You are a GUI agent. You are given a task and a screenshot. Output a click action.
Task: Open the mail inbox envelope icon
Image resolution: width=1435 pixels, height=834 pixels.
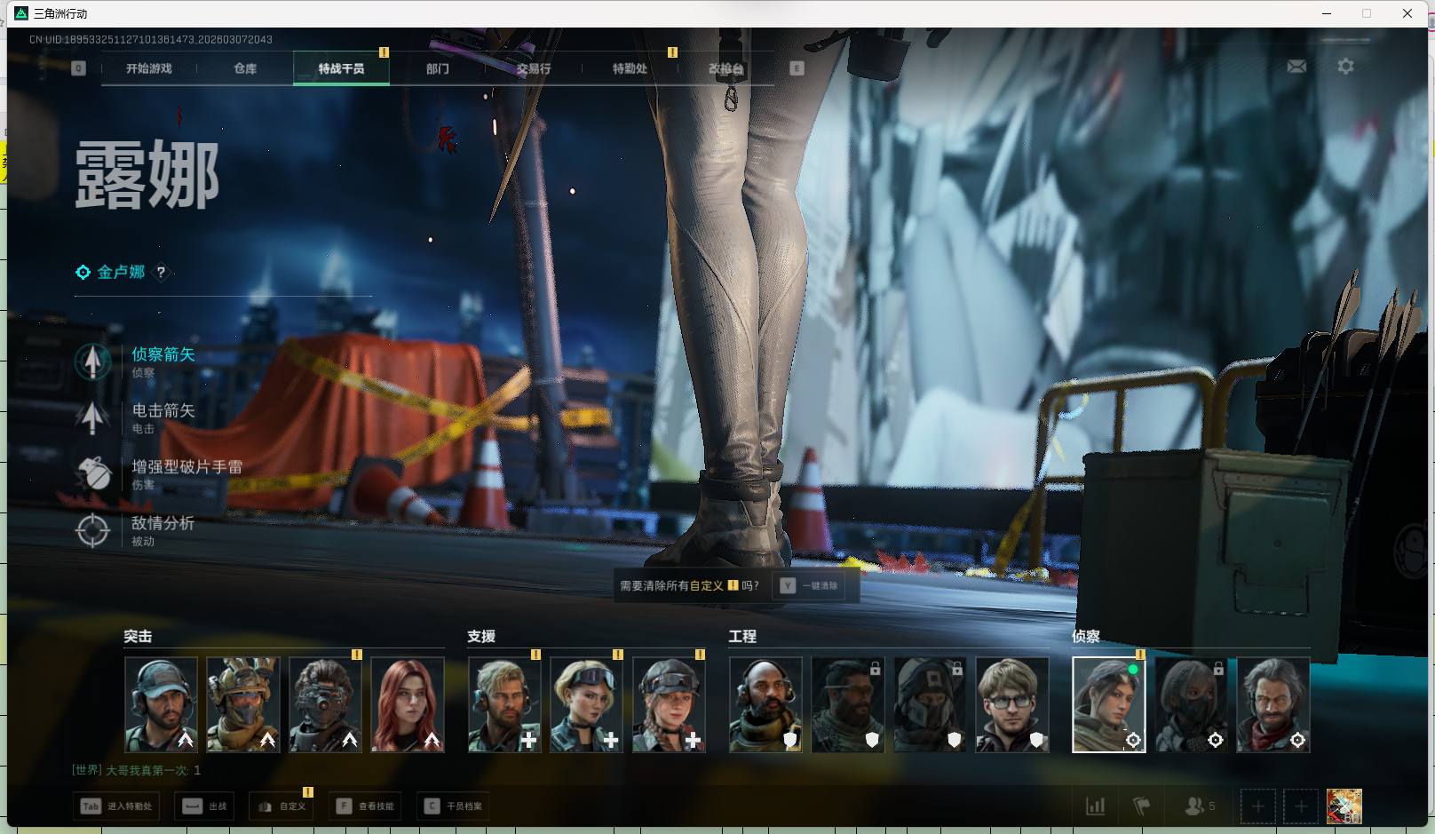[1296, 67]
